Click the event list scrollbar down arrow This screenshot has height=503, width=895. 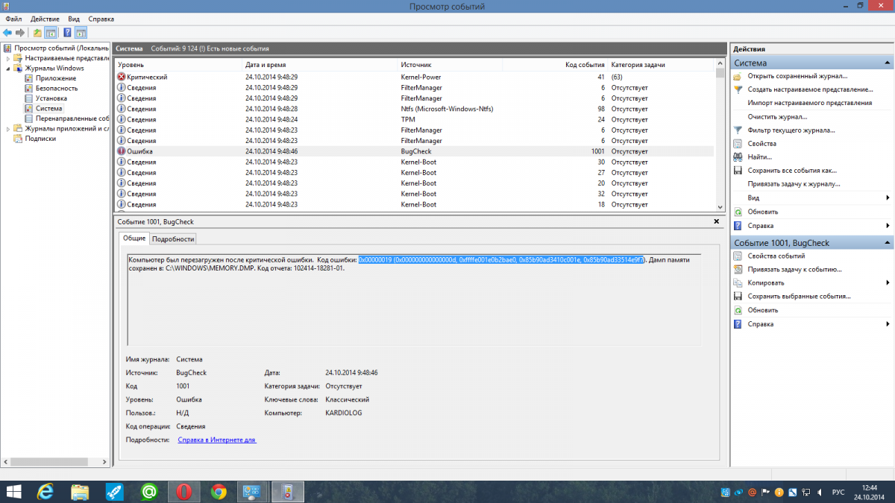pos(720,207)
